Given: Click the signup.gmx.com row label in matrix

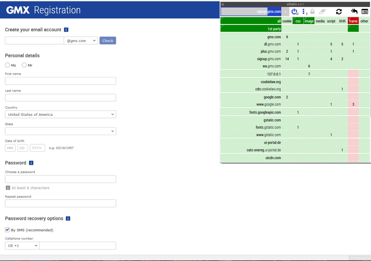Looking at the screenshot, I should pyautogui.click(x=251, y=59).
